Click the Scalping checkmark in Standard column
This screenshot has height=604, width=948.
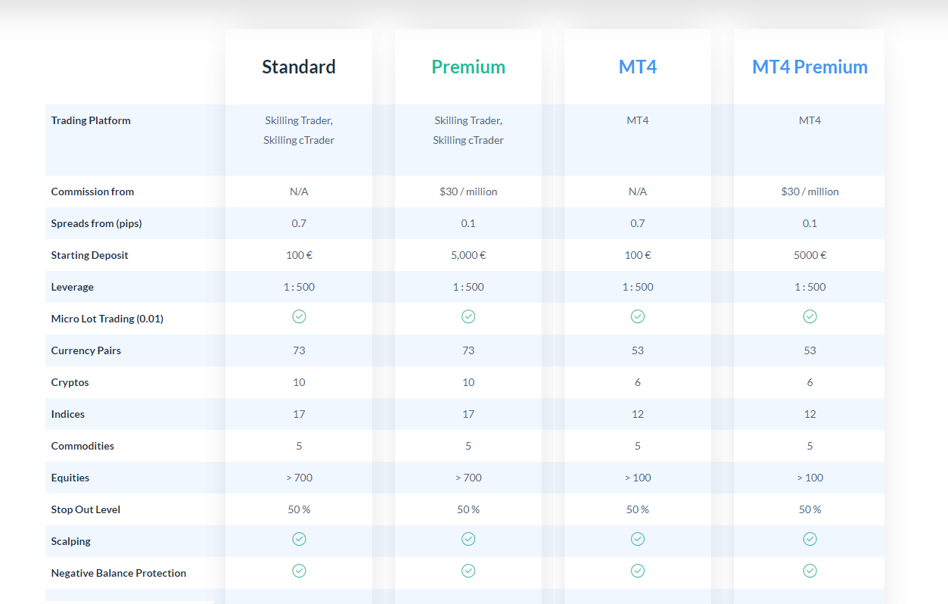click(x=299, y=539)
